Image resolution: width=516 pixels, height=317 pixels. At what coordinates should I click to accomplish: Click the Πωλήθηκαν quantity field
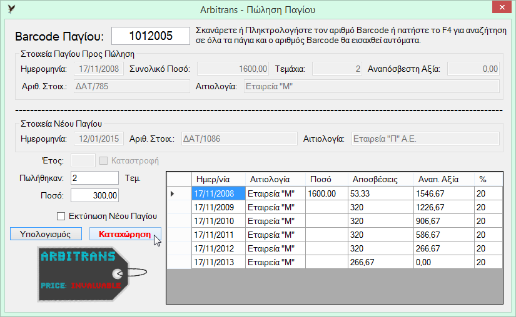[x=95, y=178]
